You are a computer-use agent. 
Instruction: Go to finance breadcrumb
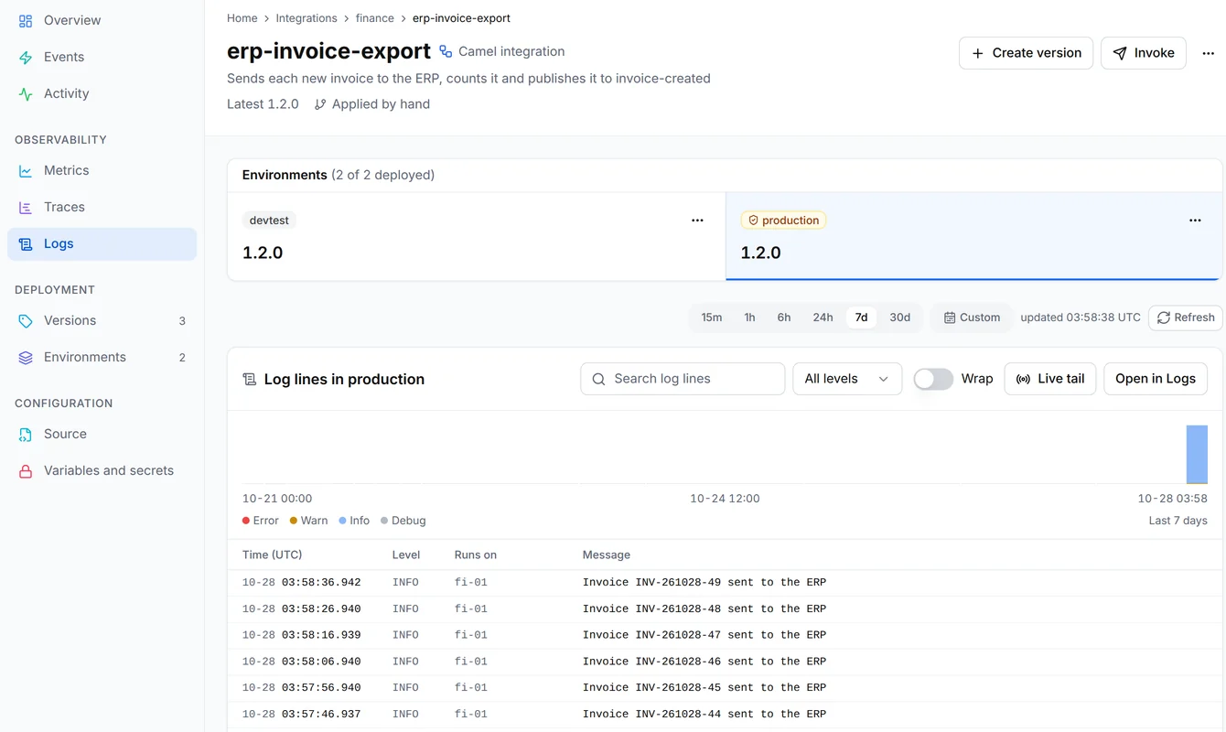375,18
